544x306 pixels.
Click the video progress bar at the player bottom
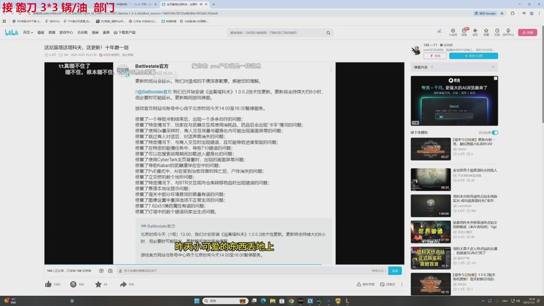click(x=224, y=265)
